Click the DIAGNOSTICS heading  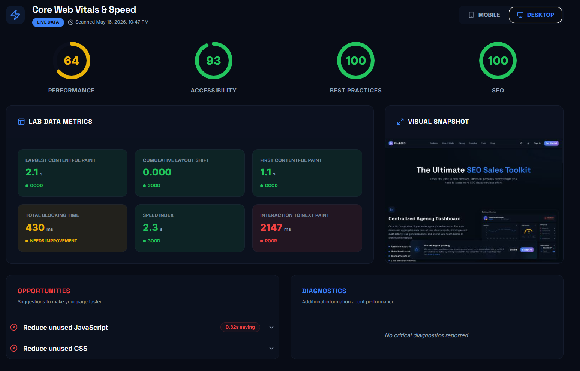click(324, 291)
